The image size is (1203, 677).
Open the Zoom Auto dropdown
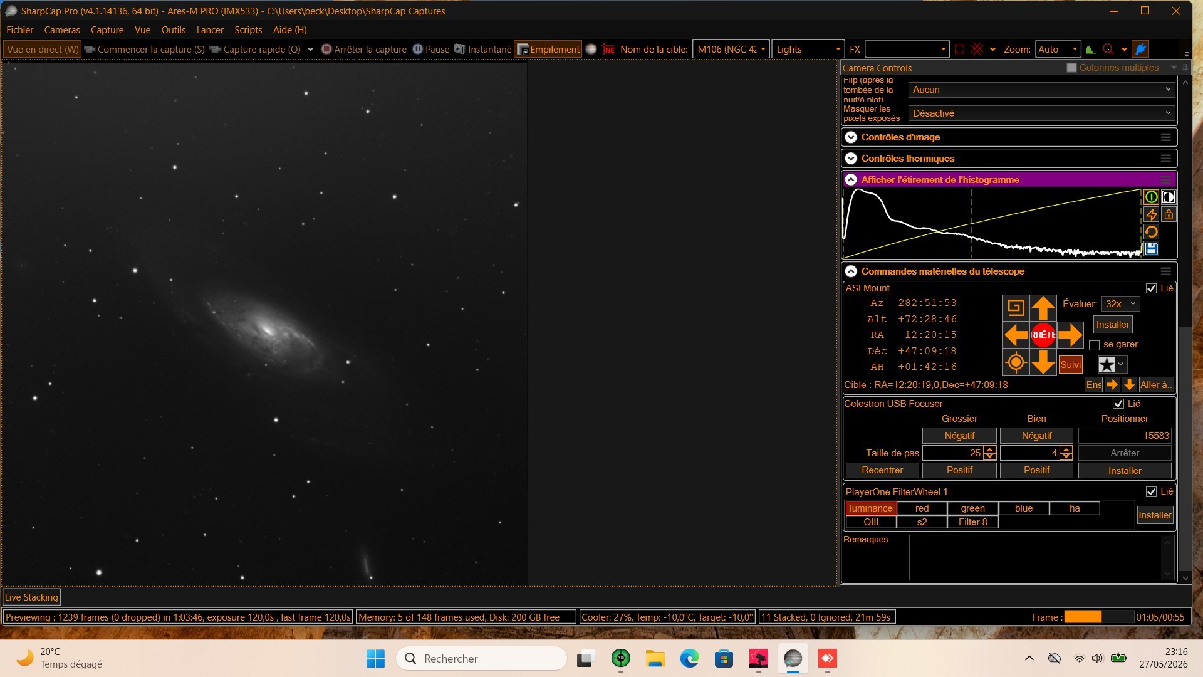[1058, 49]
